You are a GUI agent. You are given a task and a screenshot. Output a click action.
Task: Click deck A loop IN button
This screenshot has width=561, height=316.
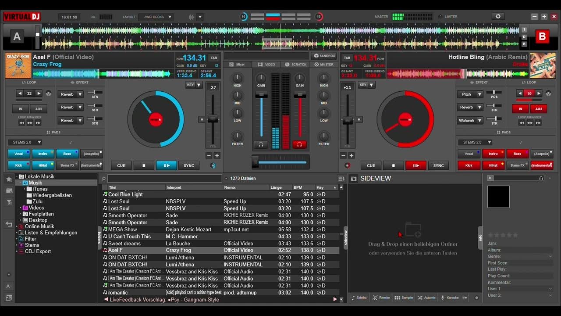pos(21,109)
